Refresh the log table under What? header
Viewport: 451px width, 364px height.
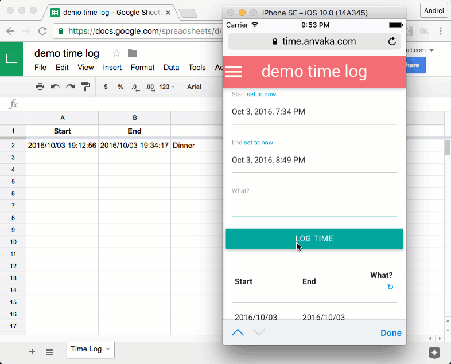pyautogui.click(x=390, y=287)
